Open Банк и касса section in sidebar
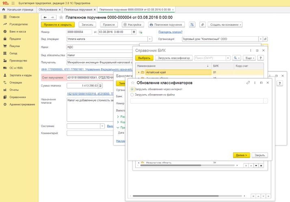290x202 pixels. [18, 31]
